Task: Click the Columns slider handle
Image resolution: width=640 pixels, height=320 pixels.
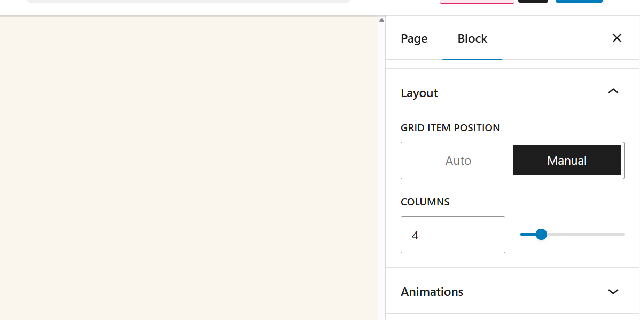Action: pos(541,235)
